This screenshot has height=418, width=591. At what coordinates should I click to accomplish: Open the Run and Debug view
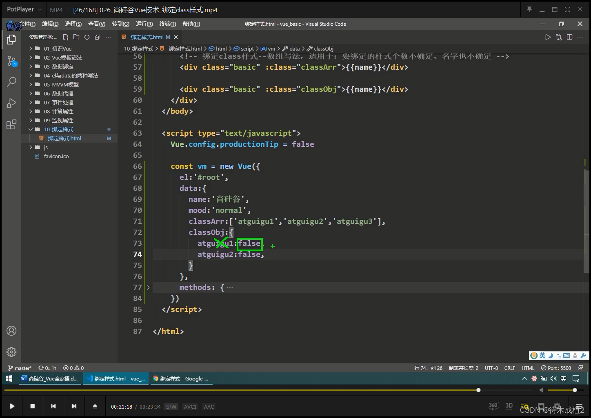pos(11,103)
